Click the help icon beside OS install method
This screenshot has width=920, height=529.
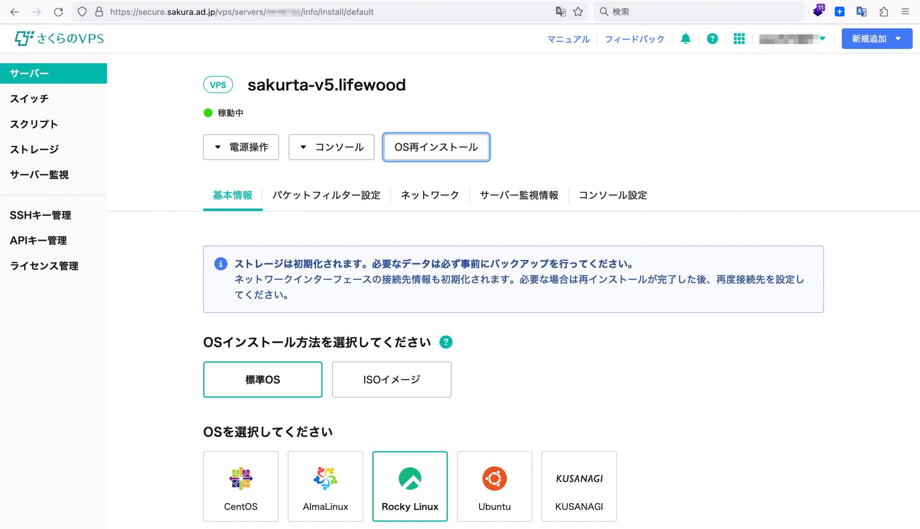(x=446, y=342)
